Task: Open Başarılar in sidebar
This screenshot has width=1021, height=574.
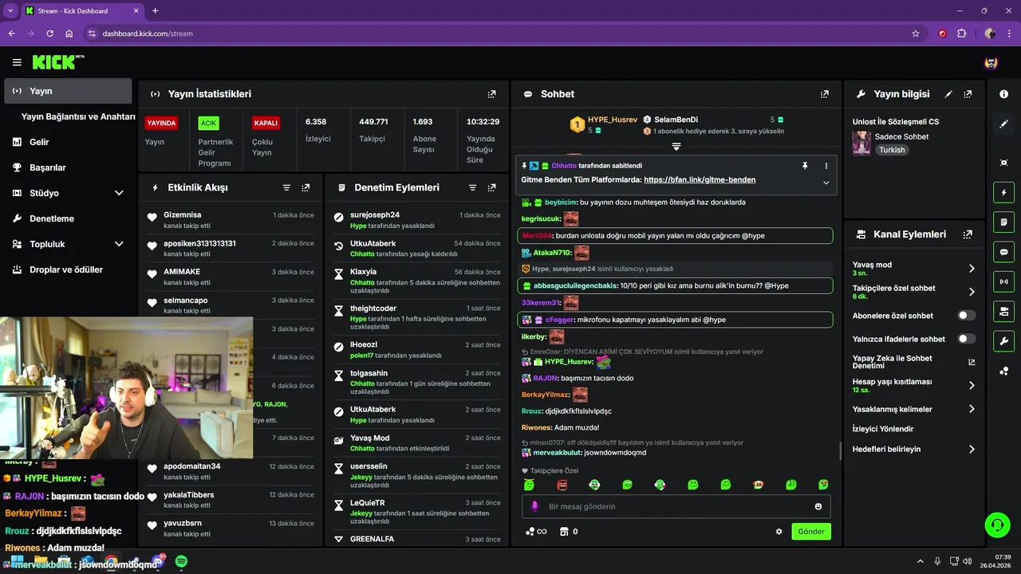Action: [48, 167]
